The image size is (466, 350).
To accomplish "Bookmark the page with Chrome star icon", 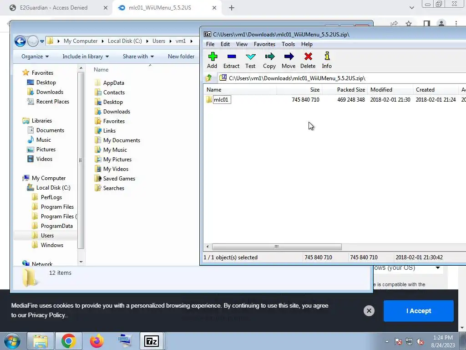I will click(x=409, y=24).
